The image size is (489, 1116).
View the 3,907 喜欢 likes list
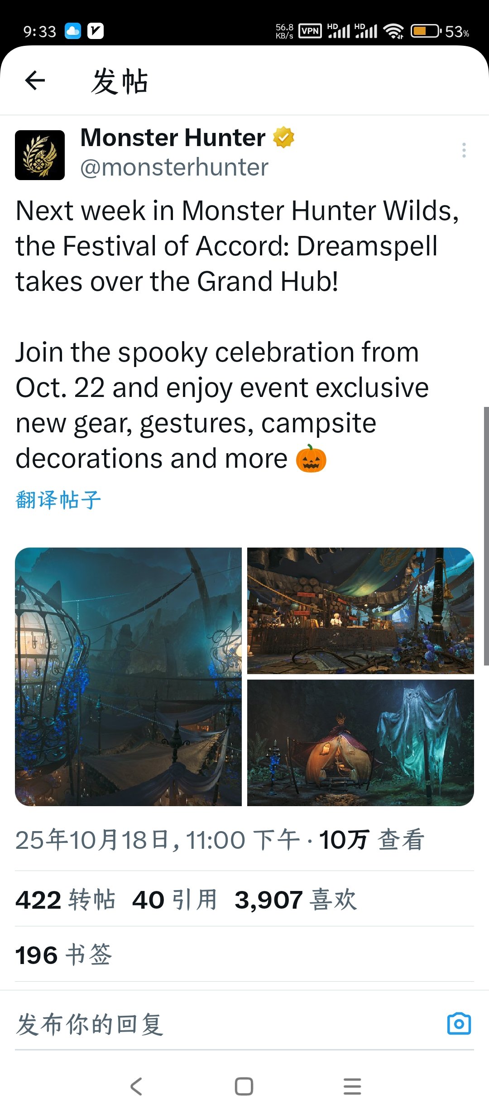[x=296, y=900]
